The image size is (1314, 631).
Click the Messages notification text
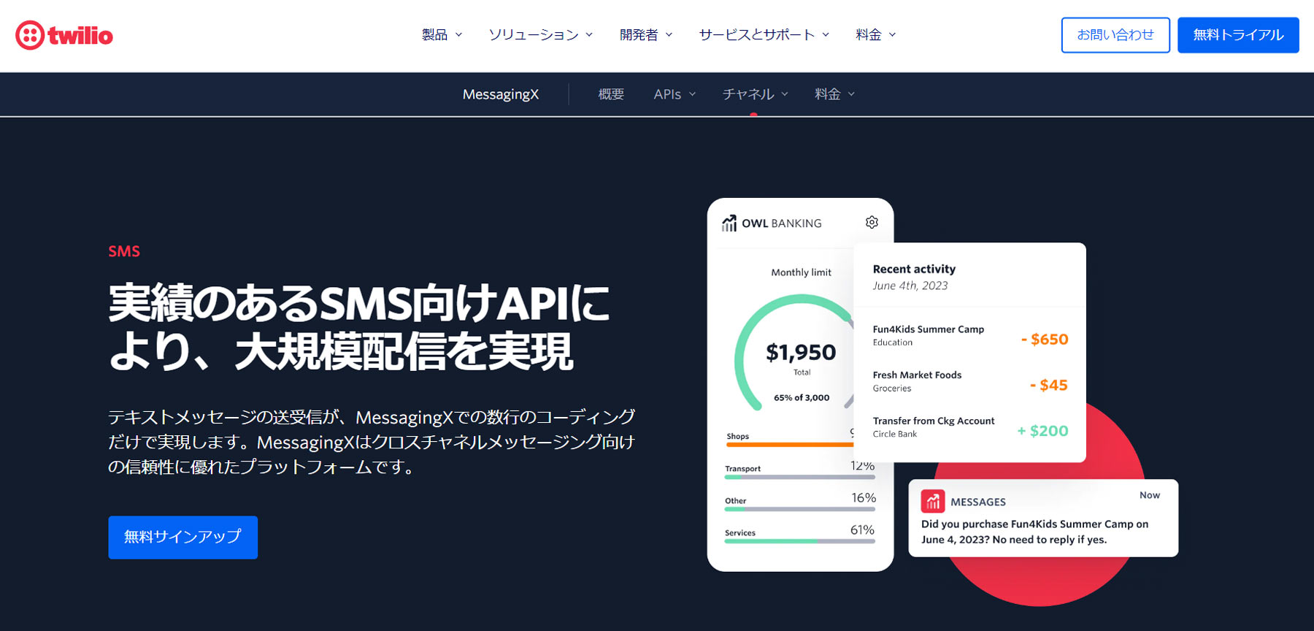1034,532
